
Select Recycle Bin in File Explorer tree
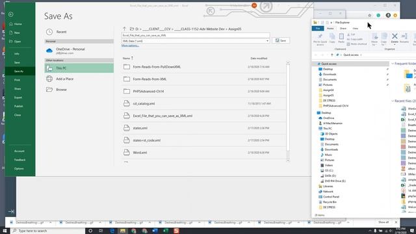pyautogui.click(x=330, y=202)
